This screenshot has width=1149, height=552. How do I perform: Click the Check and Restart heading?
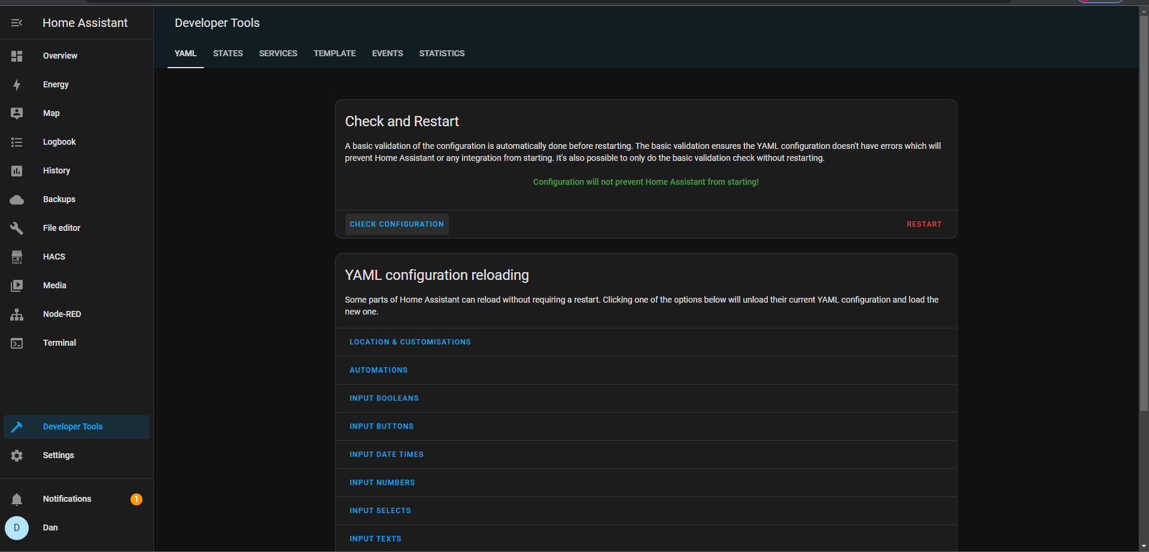click(x=402, y=121)
